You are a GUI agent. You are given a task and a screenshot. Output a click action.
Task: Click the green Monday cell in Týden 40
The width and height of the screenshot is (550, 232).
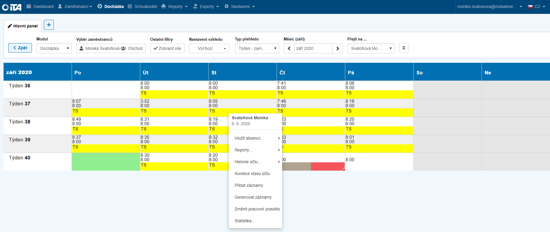(x=106, y=161)
